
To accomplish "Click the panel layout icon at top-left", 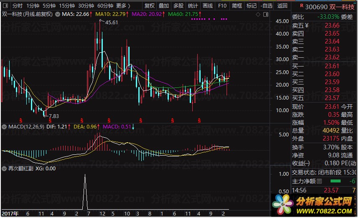I will coord(5,6).
